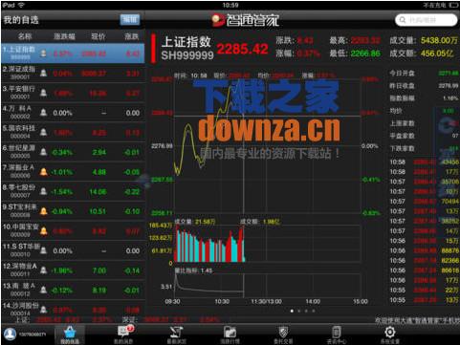Image resolution: width=460 pixels, height=345 pixels.
Task: Toggle alert bell for 4.万科A
Action: tap(44, 113)
